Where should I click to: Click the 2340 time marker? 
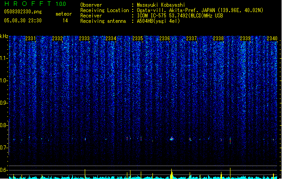tap(272, 38)
